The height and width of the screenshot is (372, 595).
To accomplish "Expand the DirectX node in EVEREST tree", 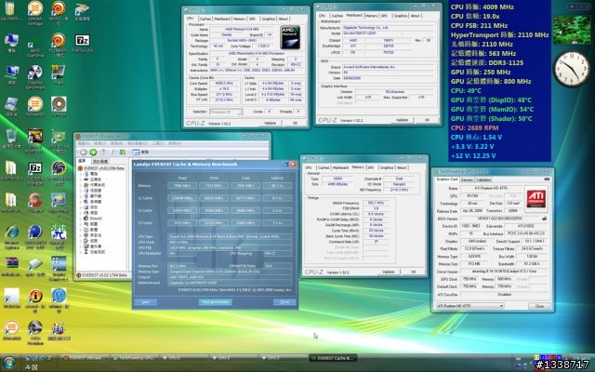I will (x=81, y=219).
